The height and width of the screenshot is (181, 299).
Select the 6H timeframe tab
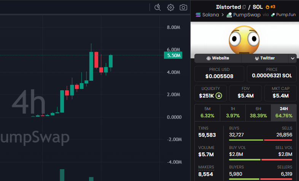point(258,113)
